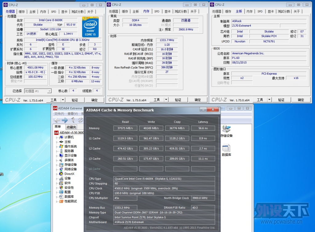Click Memory Read value 37575 MB/s
The width and height of the screenshot is (315, 232).
(125, 128)
